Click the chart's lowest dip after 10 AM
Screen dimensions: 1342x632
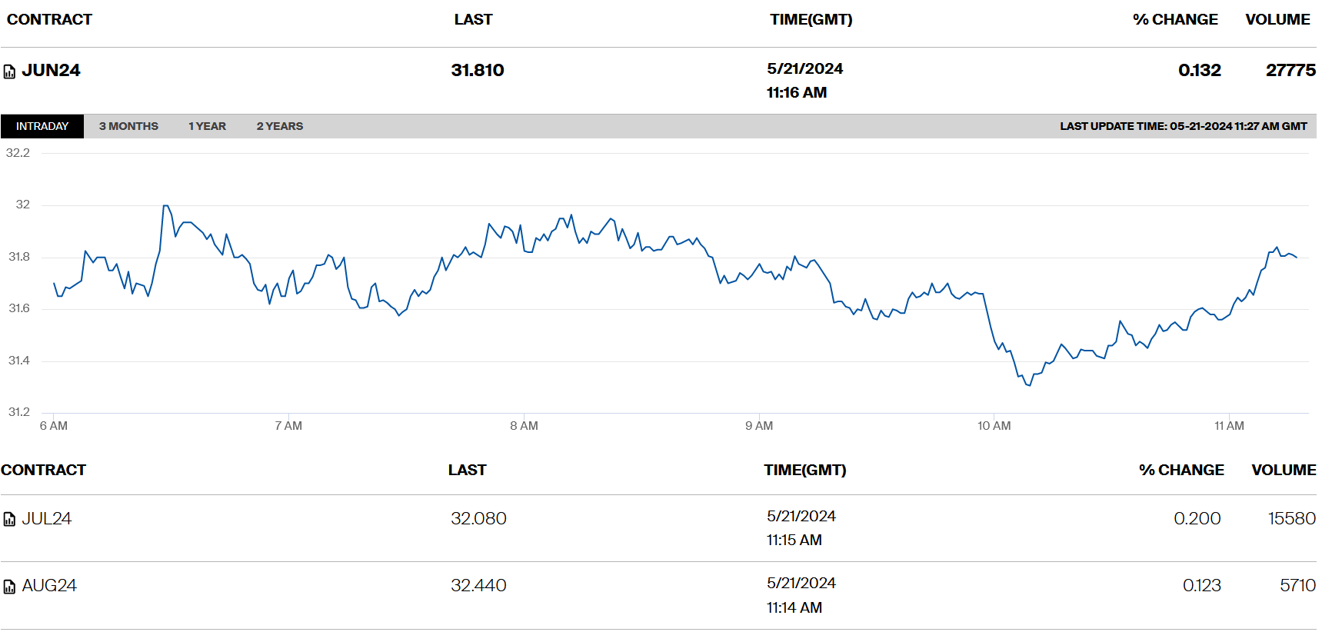(x=1028, y=384)
